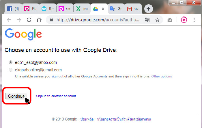This screenshot has height=128, width=202.
Task: Switch to the Gmail tab
Action: point(133,9)
